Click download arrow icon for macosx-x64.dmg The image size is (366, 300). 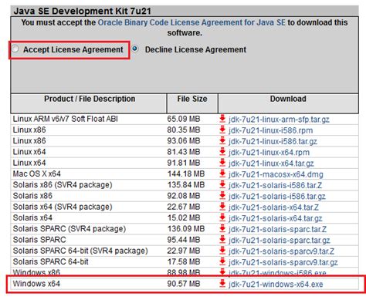(x=222, y=174)
